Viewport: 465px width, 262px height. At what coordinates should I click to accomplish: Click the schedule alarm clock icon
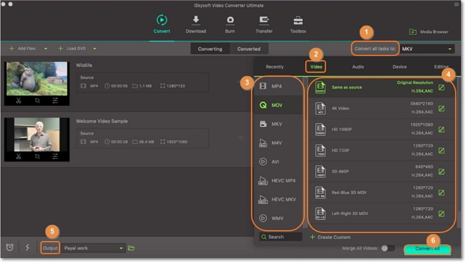(x=10, y=247)
